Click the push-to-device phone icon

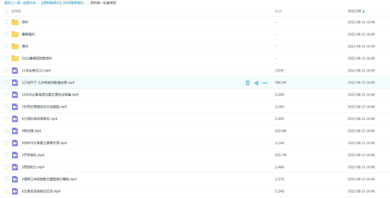point(248,83)
